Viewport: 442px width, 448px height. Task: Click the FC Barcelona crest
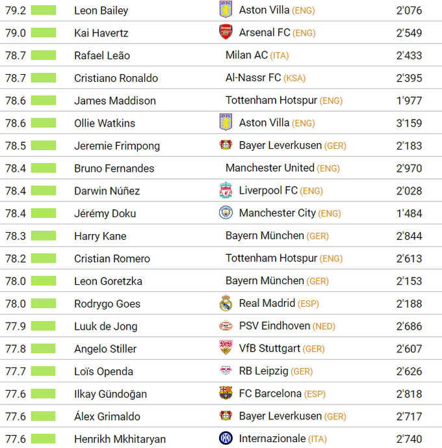point(226,393)
